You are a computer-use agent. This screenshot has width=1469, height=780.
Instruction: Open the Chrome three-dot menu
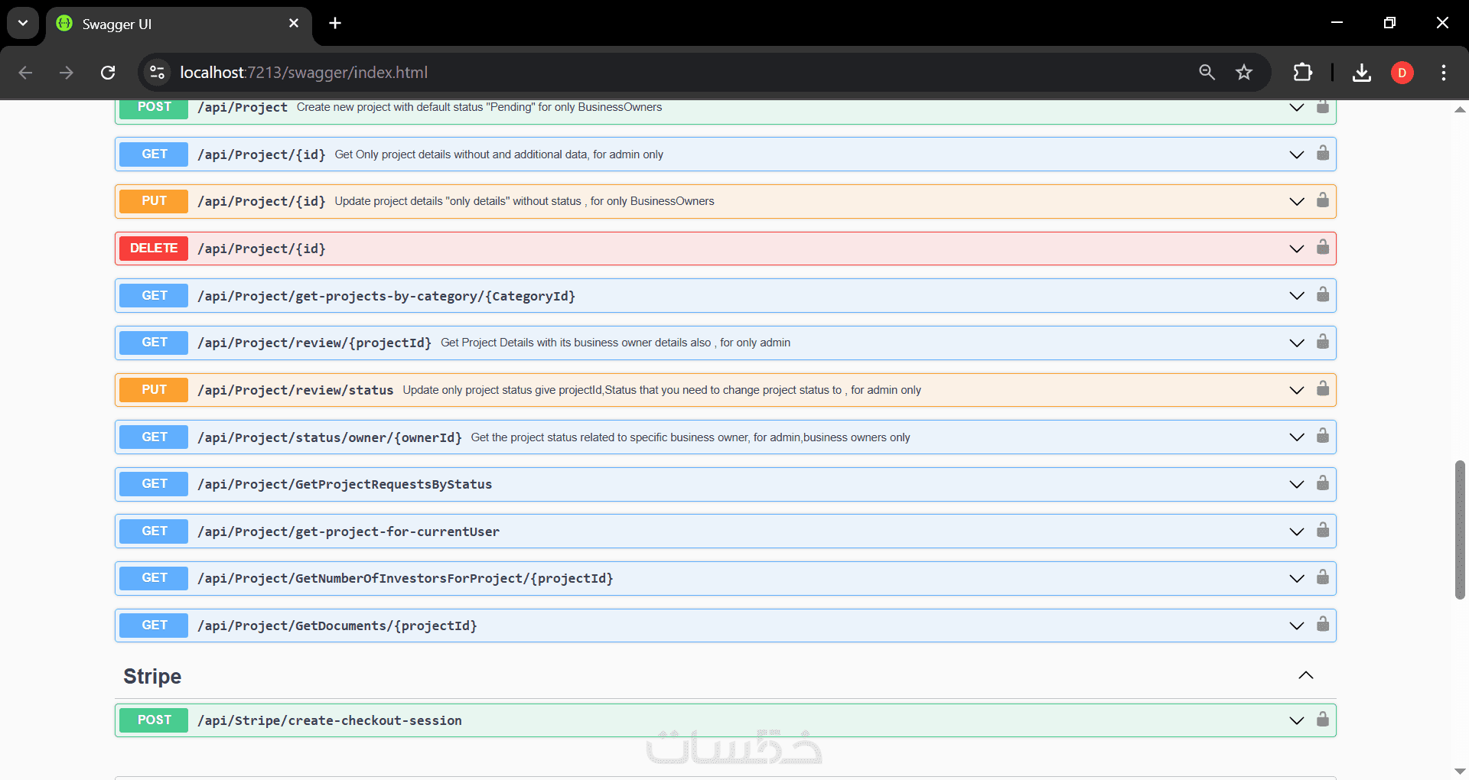[1444, 73]
